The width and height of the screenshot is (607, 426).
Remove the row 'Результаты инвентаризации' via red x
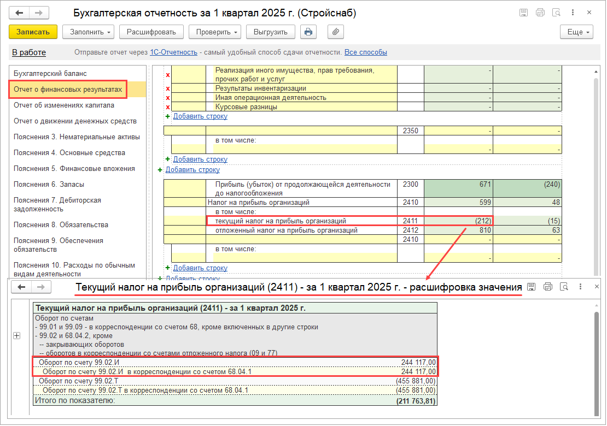click(x=168, y=88)
